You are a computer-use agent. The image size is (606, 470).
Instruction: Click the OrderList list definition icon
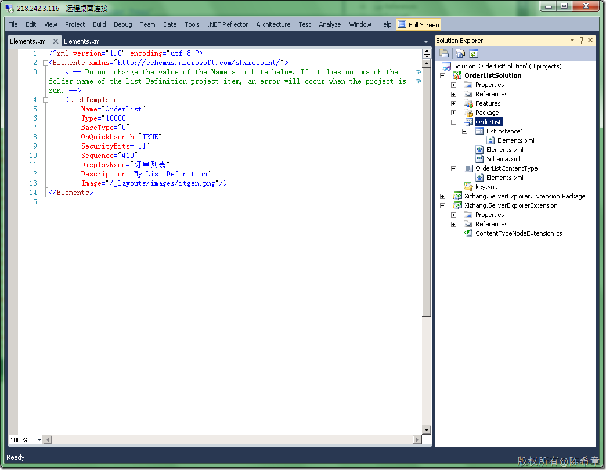pos(468,122)
